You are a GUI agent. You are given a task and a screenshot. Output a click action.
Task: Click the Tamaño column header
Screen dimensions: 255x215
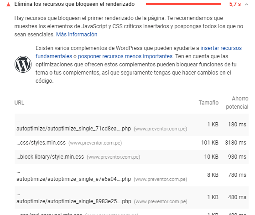208,103
